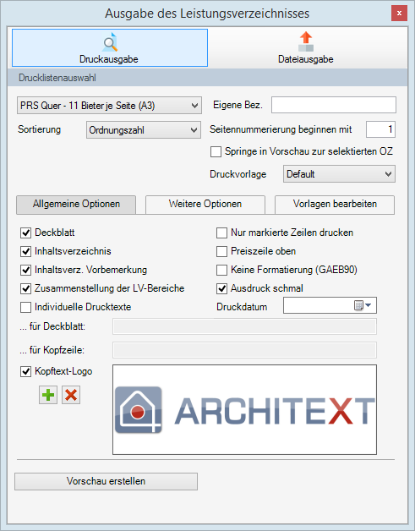
Task: Add a Kopftext logo with green plus
Action: coord(48,395)
